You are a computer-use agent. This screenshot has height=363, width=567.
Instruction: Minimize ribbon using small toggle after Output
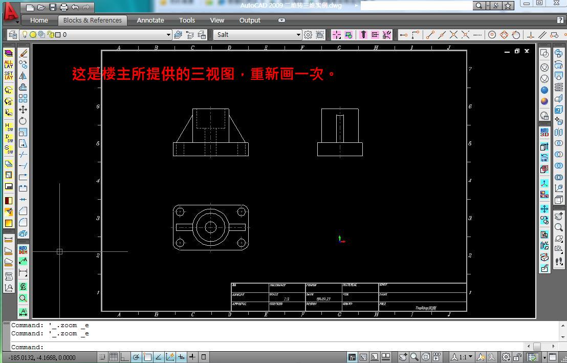tap(281, 20)
